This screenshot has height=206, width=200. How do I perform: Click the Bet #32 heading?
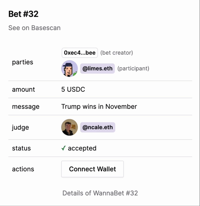click(x=23, y=14)
